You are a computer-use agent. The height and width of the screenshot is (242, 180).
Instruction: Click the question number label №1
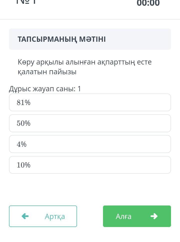click(26, 2)
